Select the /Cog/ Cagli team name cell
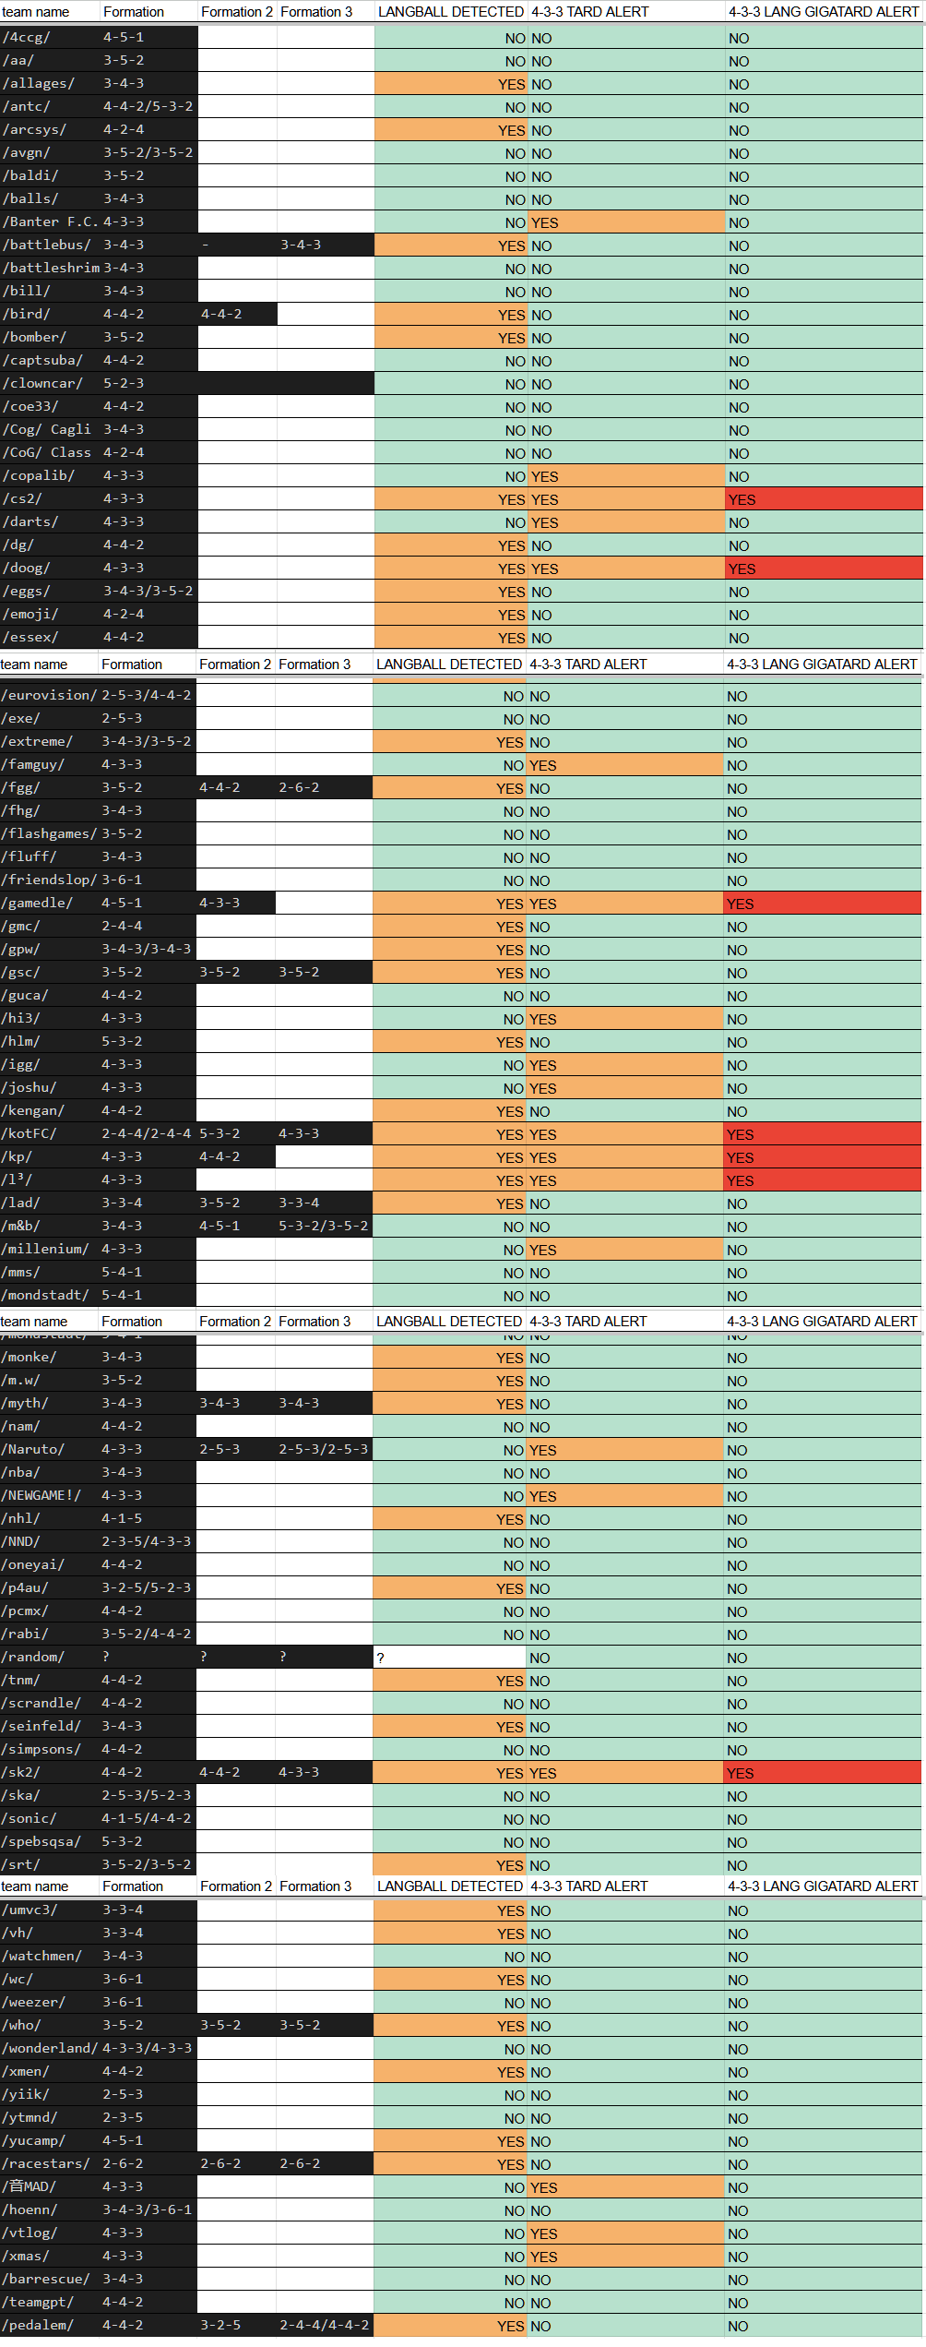 click(51, 430)
